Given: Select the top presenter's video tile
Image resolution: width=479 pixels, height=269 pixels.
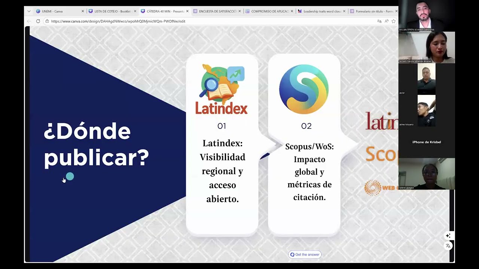Looking at the screenshot, I should [x=427, y=16].
